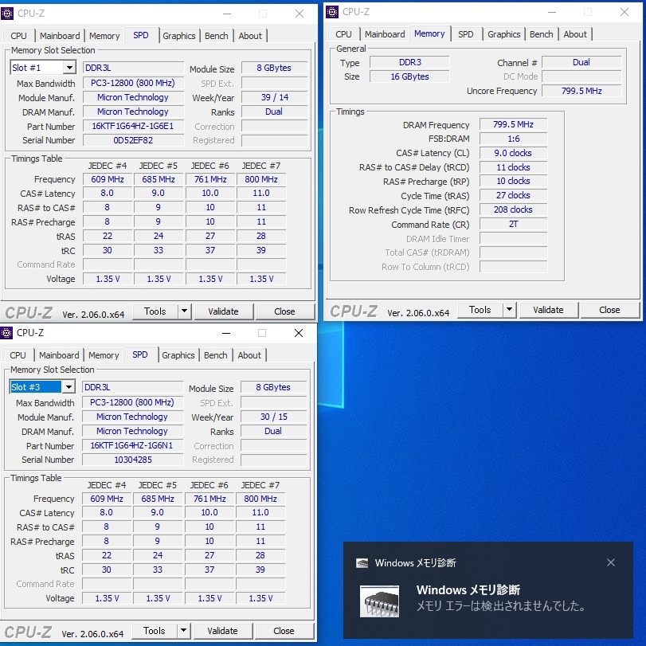This screenshot has height=646, width=646.
Task: Click CPU-Z title bar icon of bottom-left window
Action: point(6,332)
